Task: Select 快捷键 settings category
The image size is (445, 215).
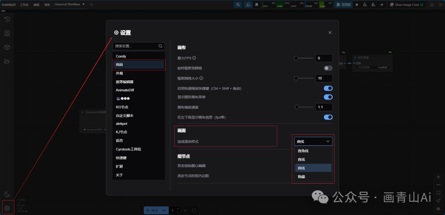Action: tap(138, 158)
